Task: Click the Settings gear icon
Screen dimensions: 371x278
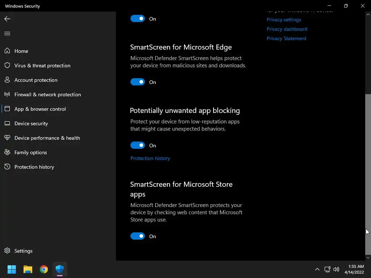Action: point(7,250)
